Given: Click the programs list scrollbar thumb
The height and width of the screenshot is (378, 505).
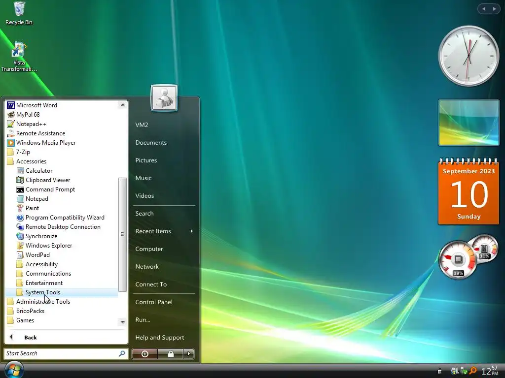Looking at the screenshot, I should [122, 234].
